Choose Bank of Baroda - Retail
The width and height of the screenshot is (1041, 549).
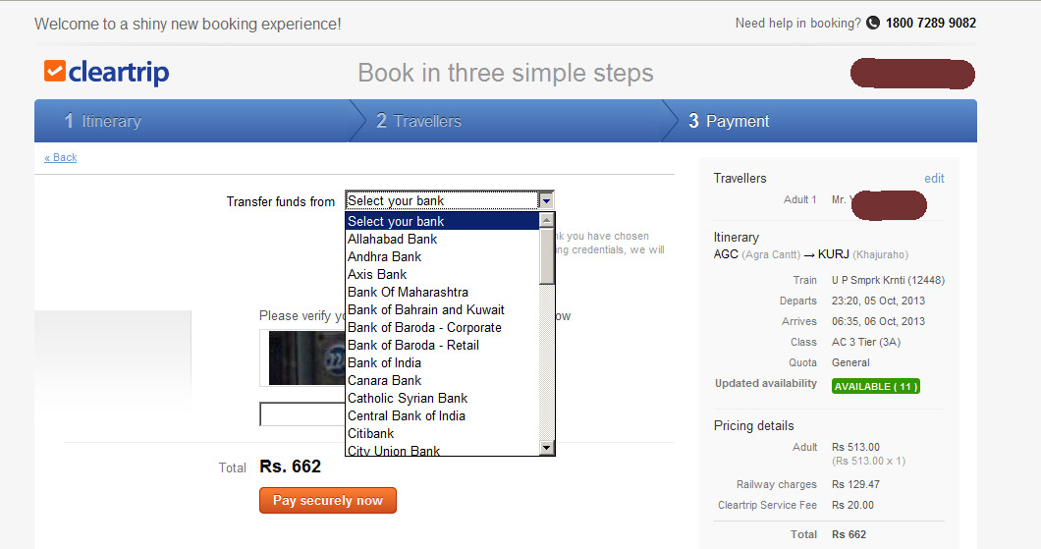(x=413, y=345)
